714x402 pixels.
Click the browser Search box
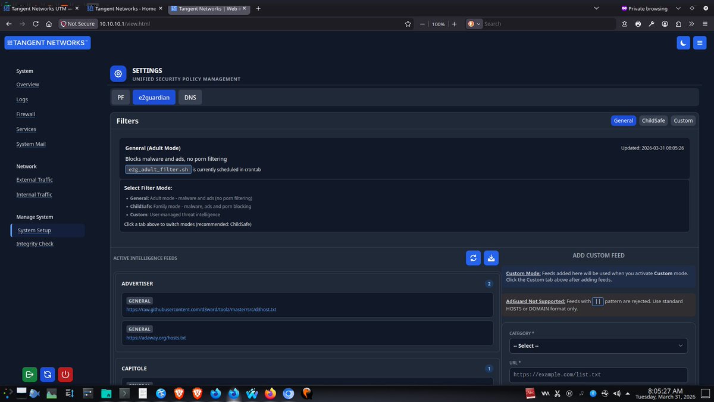(x=549, y=24)
